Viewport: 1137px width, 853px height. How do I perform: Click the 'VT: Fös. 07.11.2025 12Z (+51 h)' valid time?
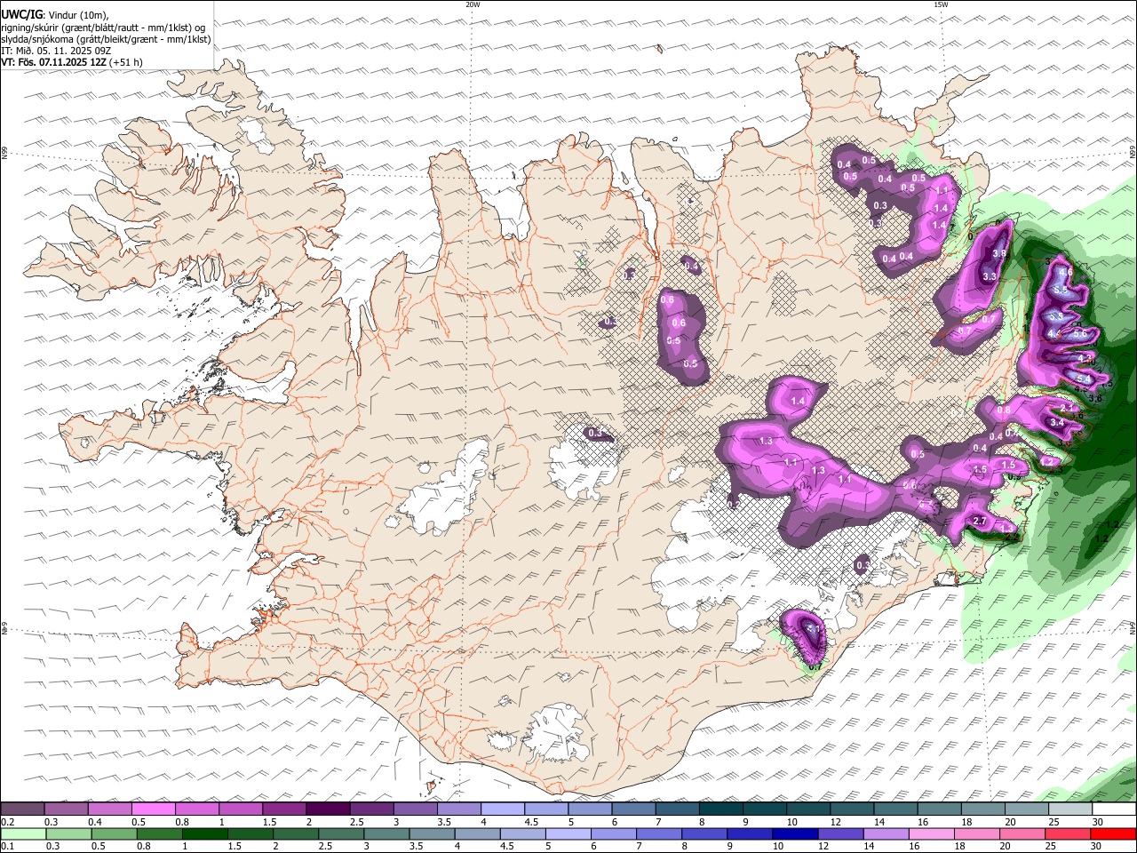click(x=72, y=62)
